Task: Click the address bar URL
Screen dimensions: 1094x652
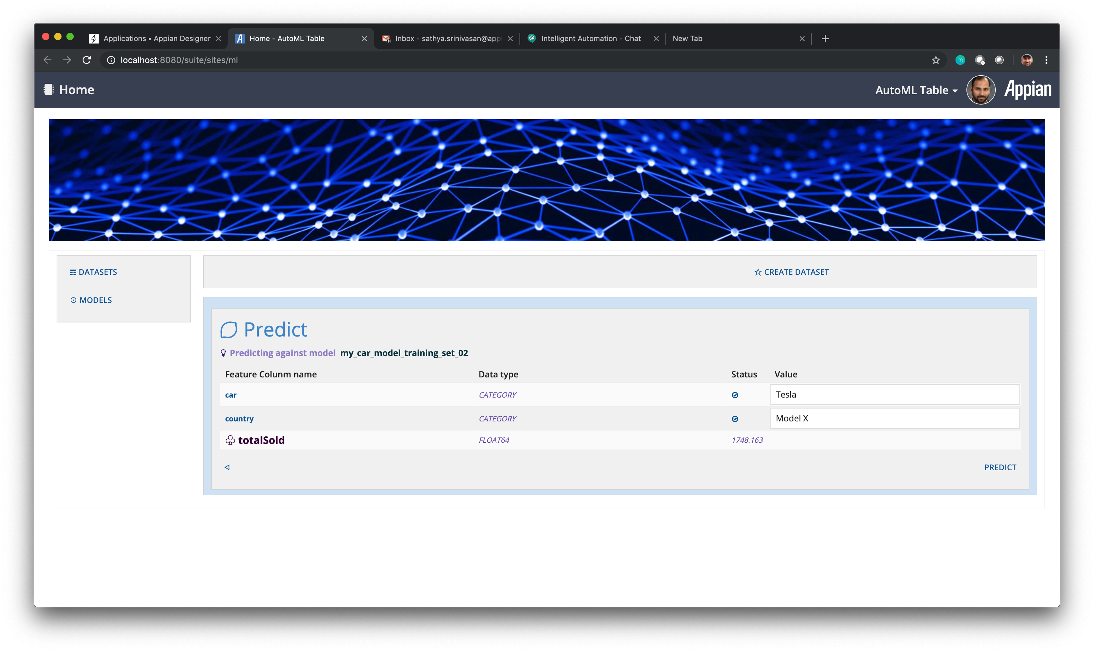Action: coord(179,60)
